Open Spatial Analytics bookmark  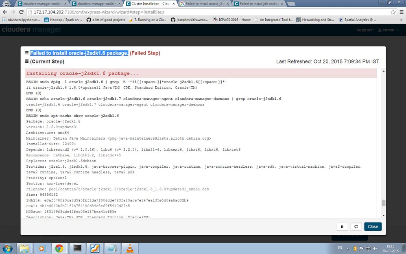(x=357, y=20)
